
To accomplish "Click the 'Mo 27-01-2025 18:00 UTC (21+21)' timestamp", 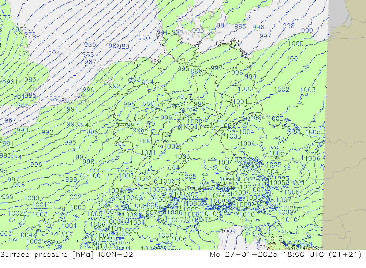I will [286, 254].
